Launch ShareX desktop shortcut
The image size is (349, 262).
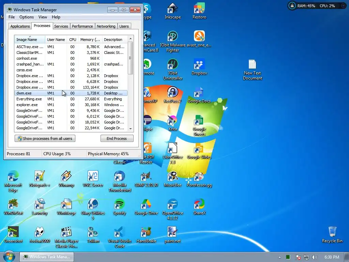[x=199, y=207]
